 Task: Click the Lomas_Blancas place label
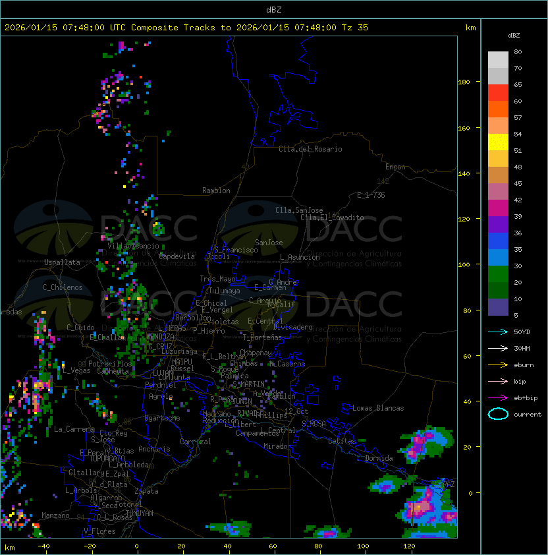[378, 408]
